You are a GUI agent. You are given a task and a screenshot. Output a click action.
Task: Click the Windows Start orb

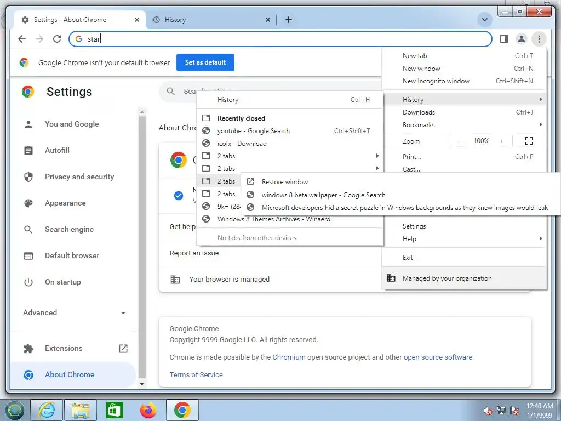click(x=14, y=410)
